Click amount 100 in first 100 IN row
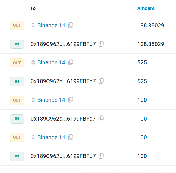176x173 pixels. [142, 119]
